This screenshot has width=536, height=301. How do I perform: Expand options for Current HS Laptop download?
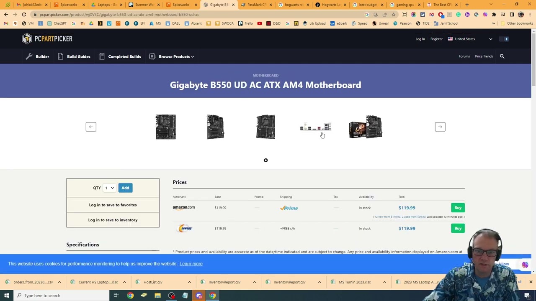tap(124, 282)
